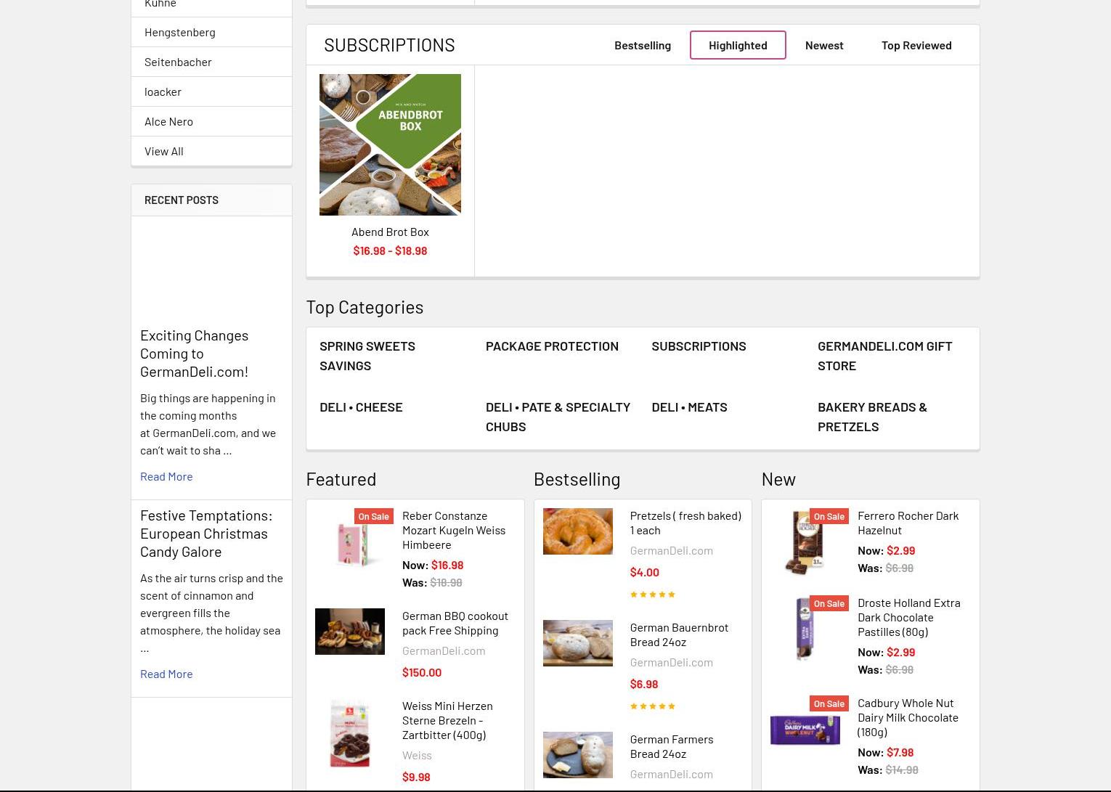The width and height of the screenshot is (1111, 792).
Task: Open the Top Reviewed tab
Action: click(x=916, y=45)
